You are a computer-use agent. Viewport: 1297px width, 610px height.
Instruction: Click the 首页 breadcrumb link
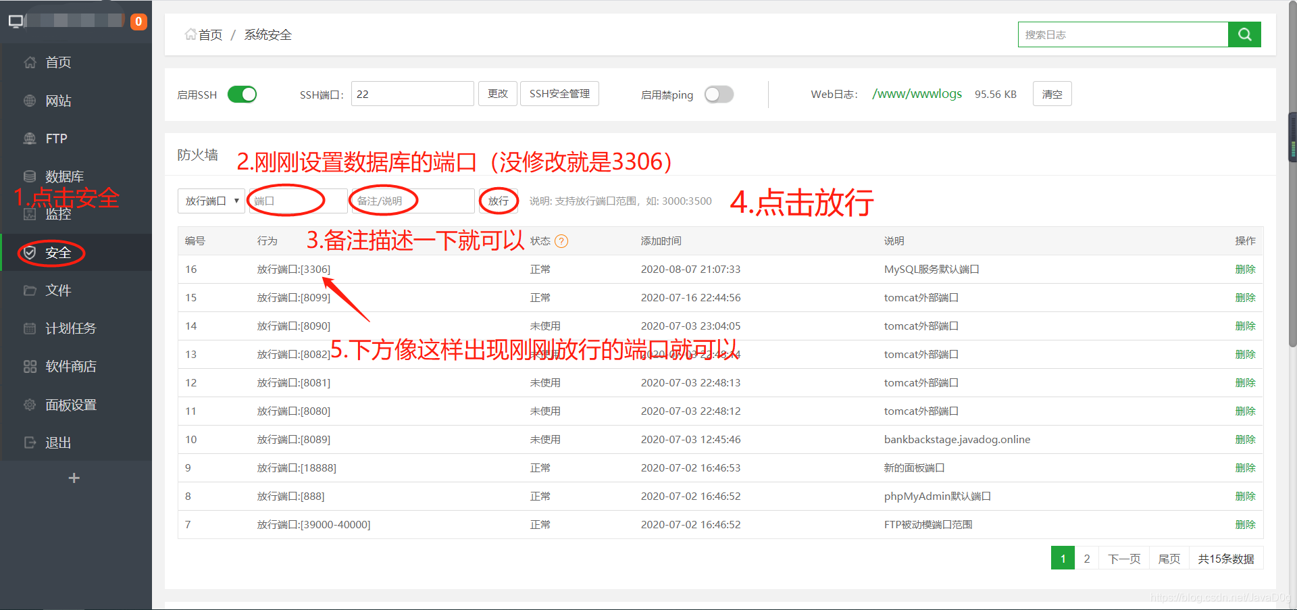pyautogui.click(x=210, y=34)
